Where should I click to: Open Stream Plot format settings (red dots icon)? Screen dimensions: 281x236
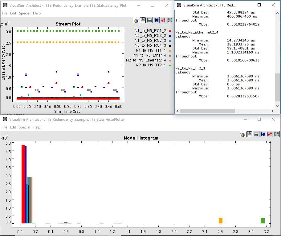click(x=163, y=20)
